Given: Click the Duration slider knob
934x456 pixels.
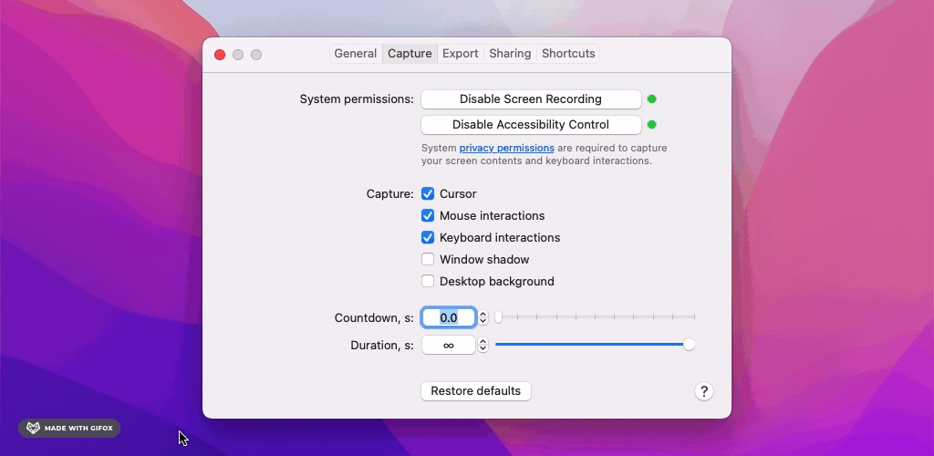Looking at the screenshot, I should pyautogui.click(x=689, y=345).
